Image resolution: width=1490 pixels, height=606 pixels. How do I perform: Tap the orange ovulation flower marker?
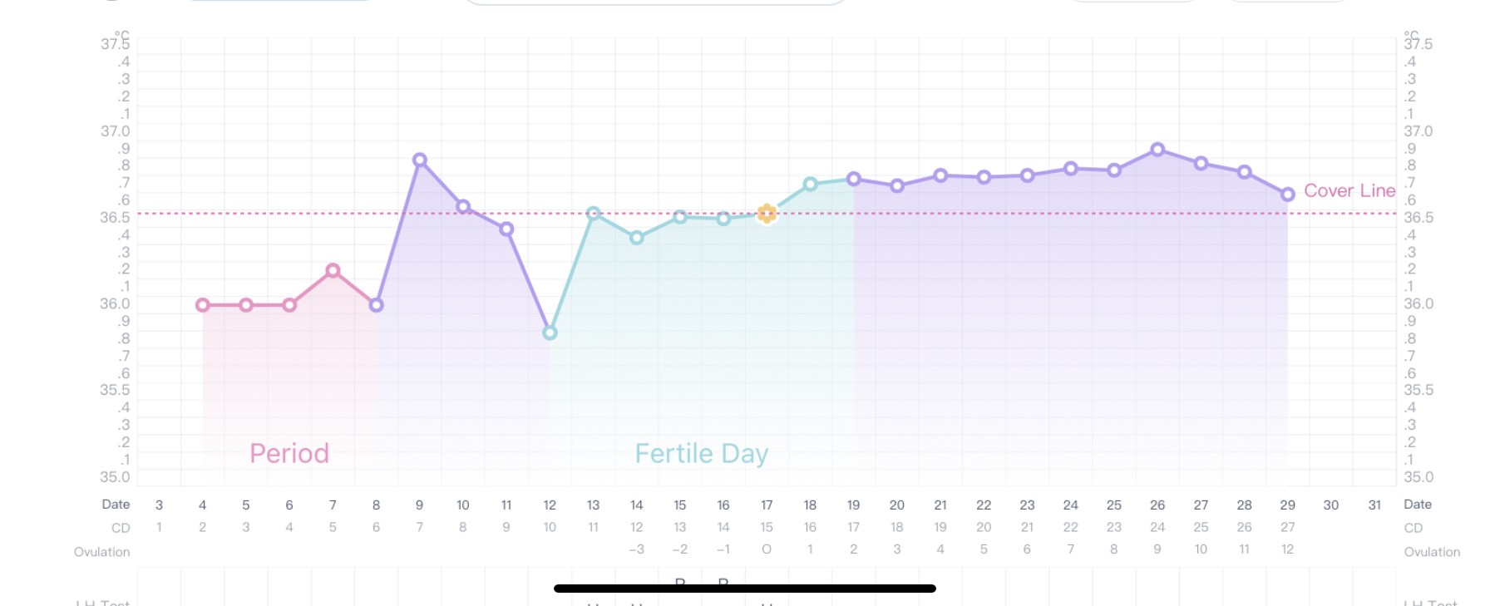(x=767, y=214)
